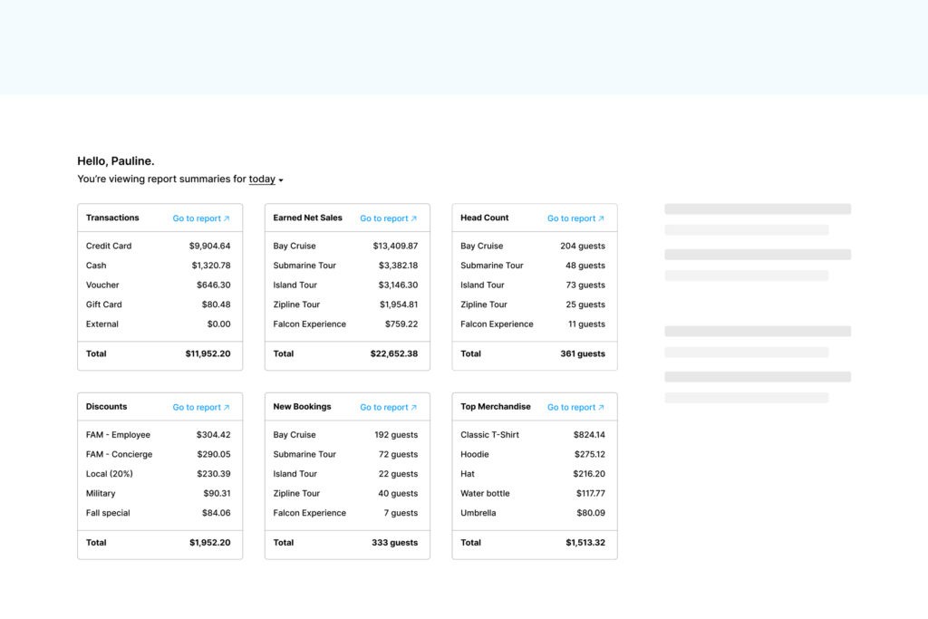Go to report from the Transactions card

coord(198,218)
